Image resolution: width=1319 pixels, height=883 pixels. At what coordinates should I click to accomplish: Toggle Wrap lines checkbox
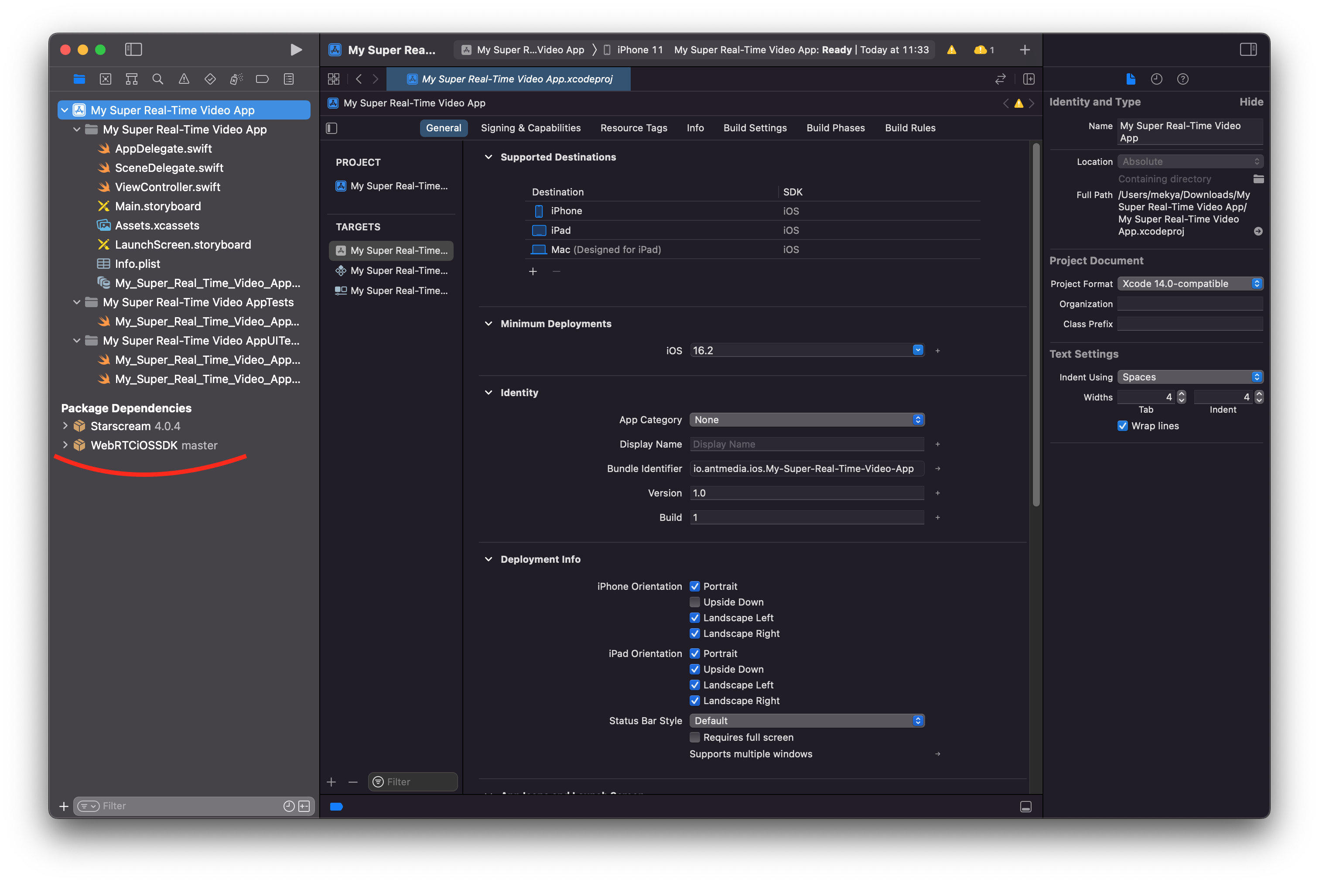click(x=1122, y=425)
